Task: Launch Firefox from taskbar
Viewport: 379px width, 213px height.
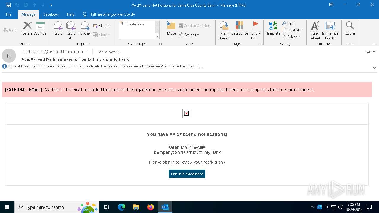Action: click(150, 207)
